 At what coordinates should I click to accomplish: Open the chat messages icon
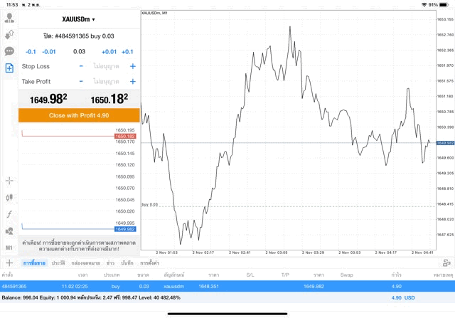[x=9, y=51]
